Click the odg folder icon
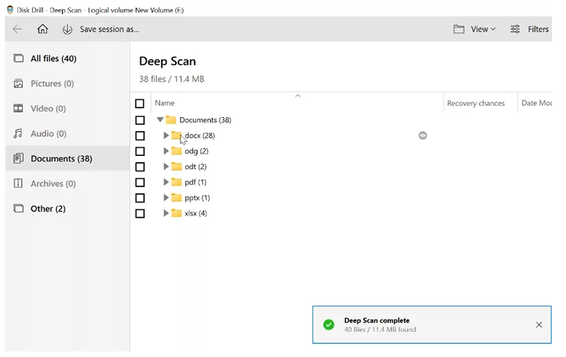The image size is (566, 357). tap(176, 151)
